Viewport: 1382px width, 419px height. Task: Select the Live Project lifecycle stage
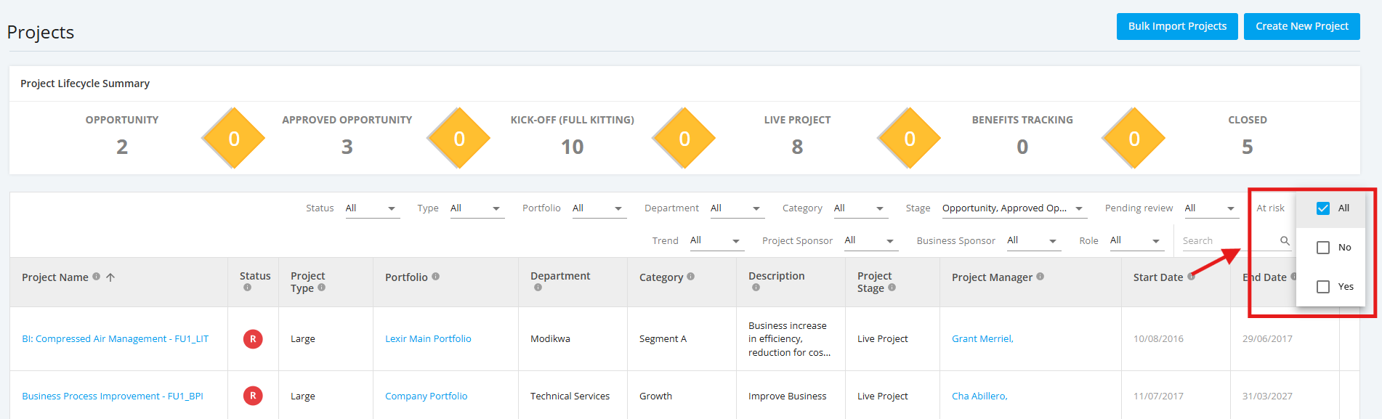tap(797, 136)
